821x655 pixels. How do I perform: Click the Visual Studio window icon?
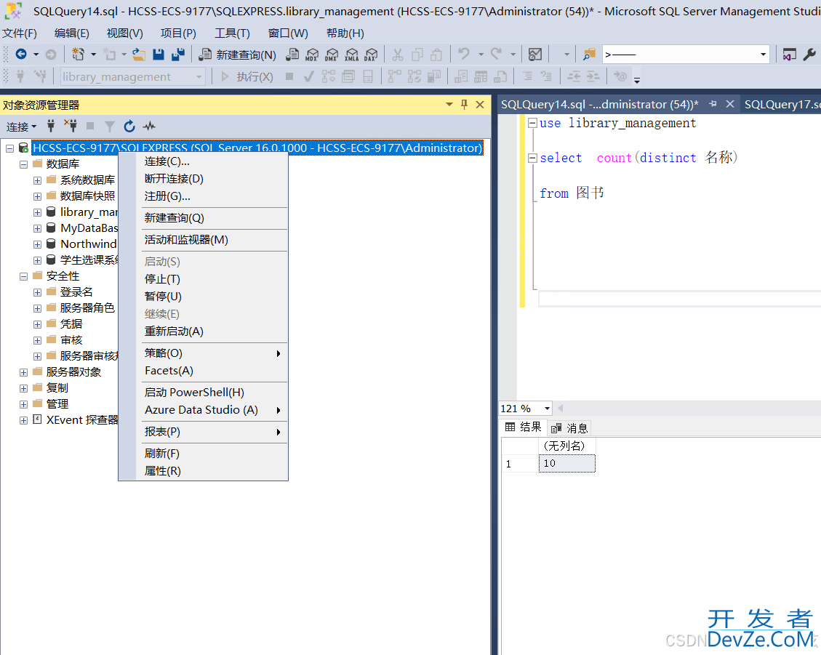click(789, 55)
